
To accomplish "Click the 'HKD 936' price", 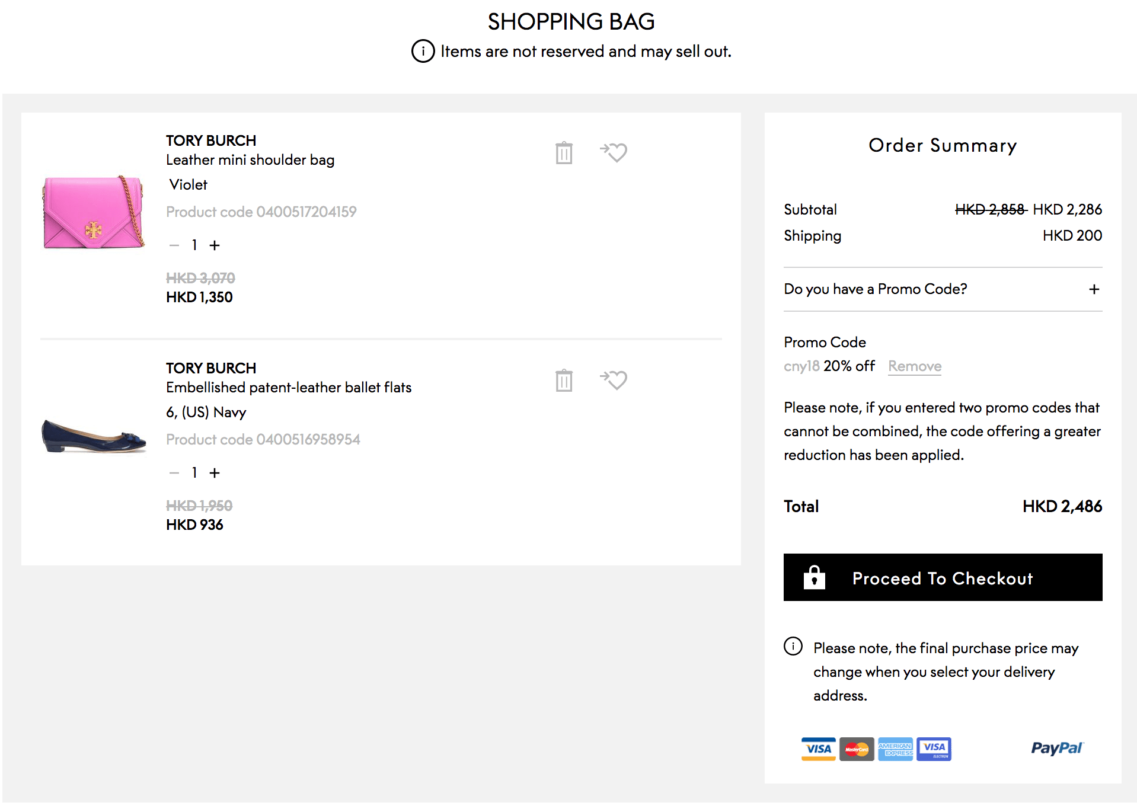I will point(194,525).
